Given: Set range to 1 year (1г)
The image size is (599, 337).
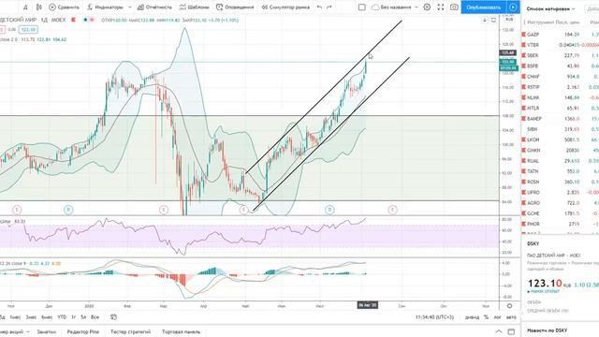Looking at the screenshot, I should 73,317.
